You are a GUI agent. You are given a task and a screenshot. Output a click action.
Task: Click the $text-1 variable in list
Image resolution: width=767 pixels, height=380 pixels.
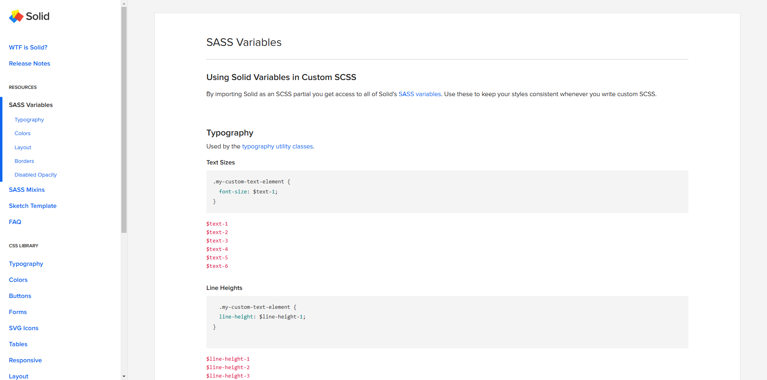[217, 224]
